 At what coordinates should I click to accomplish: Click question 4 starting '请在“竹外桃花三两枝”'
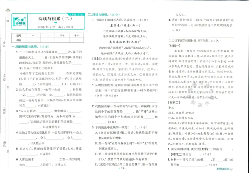201,25
